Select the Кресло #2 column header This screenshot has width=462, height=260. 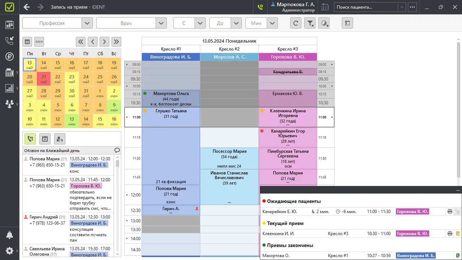tap(229, 49)
